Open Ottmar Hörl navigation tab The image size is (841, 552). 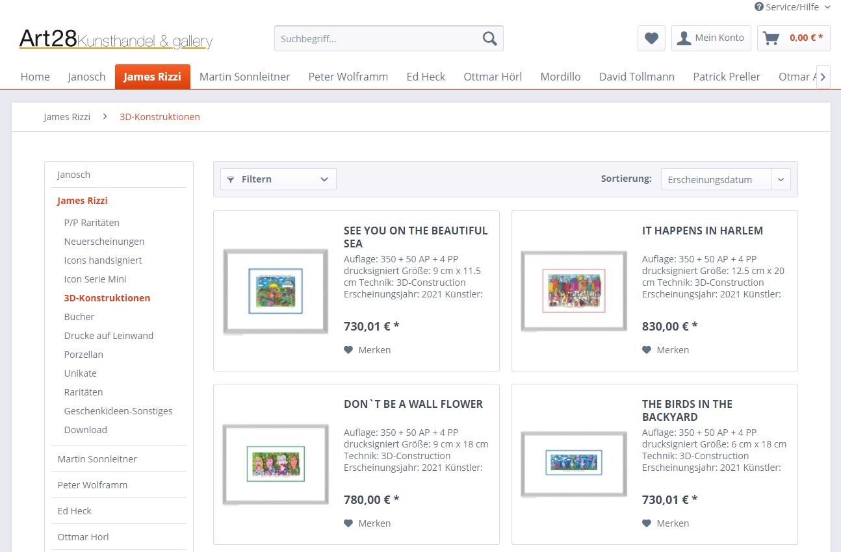pyautogui.click(x=493, y=77)
